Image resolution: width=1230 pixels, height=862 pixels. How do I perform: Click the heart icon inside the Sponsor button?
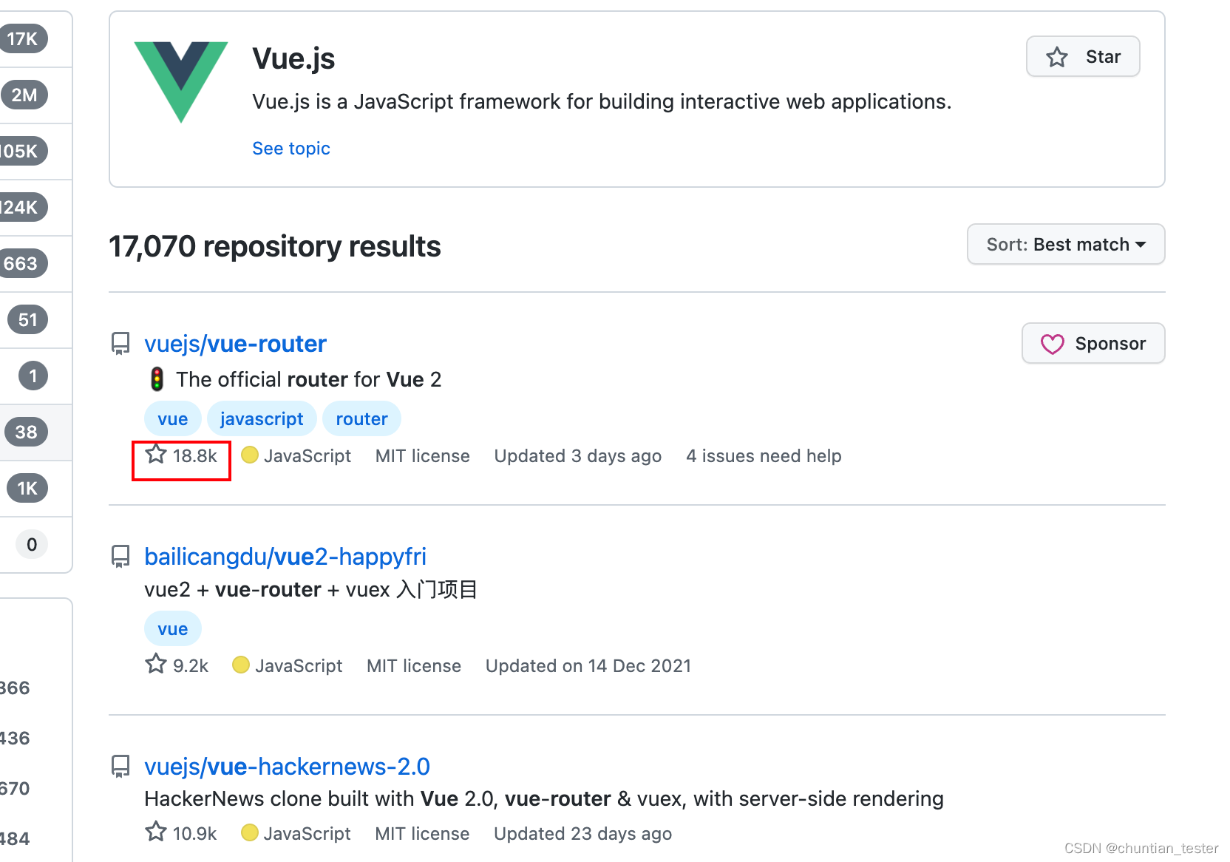coord(1054,343)
